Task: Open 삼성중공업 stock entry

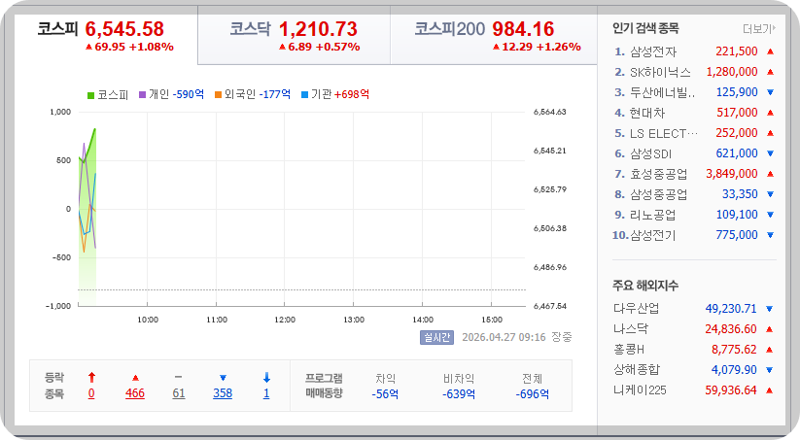Action: pyautogui.click(x=659, y=194)
